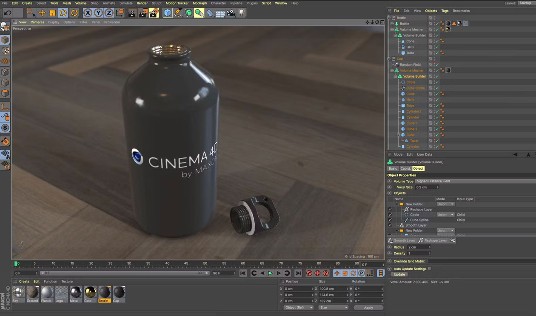Toggle Parameter keying P button
536x316 pixels.
pyautogui.click(x=362, y=273)
